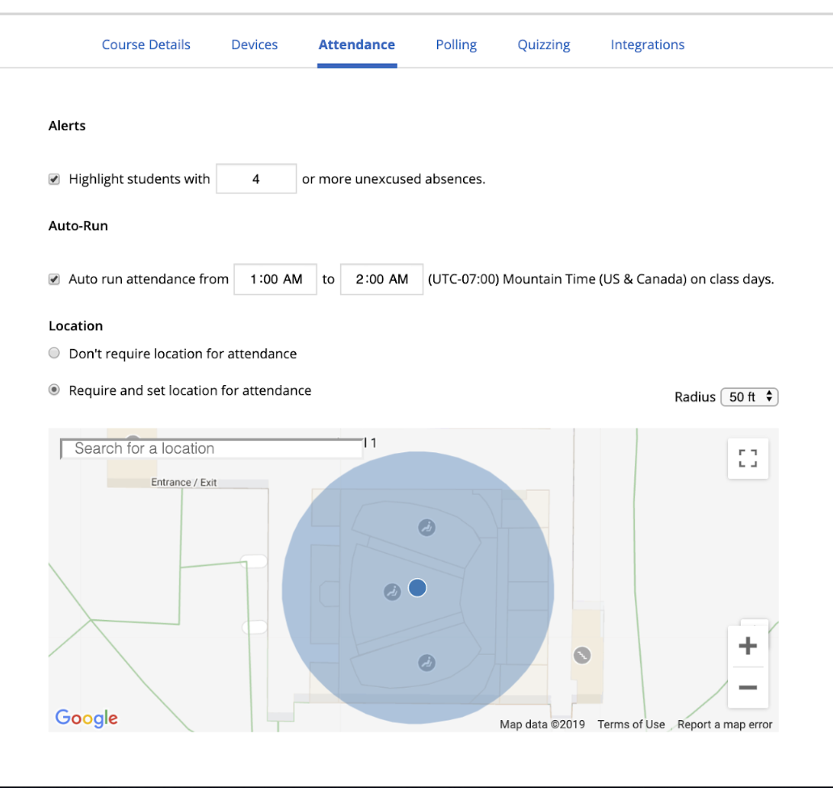The width and height of the screenshot is (833, 788).
Task: Click the Google logo on the map
Action: pos(86,718)
